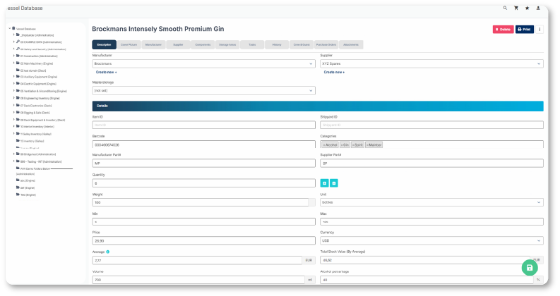Open the user profile icon

pyautogui.click(x=538, y=8)
